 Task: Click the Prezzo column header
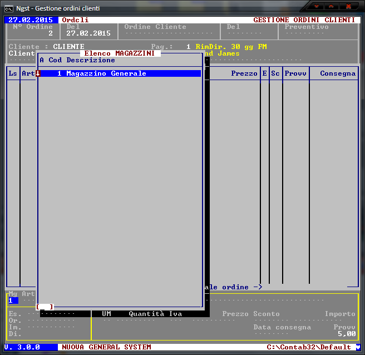coord(244,73)
